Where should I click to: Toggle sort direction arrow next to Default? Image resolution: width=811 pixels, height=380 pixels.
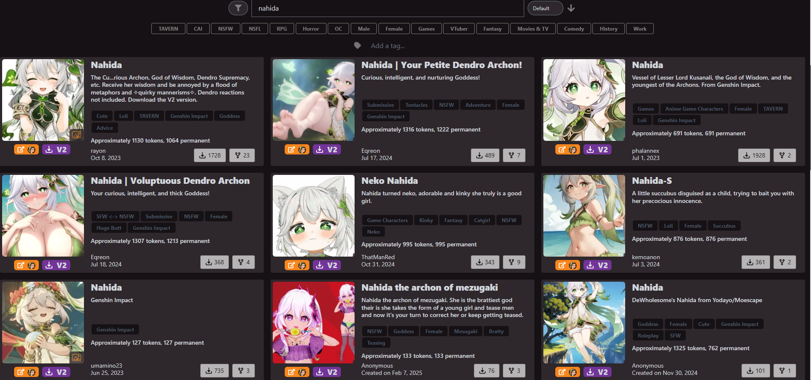coord(571,8)
